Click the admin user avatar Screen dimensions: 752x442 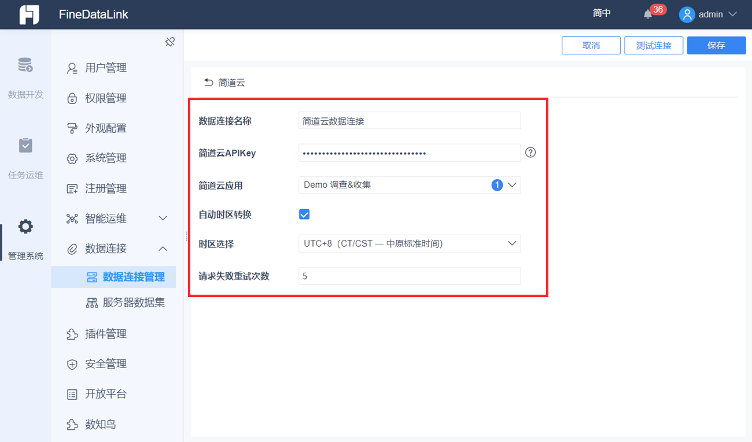tap(687, 14)
